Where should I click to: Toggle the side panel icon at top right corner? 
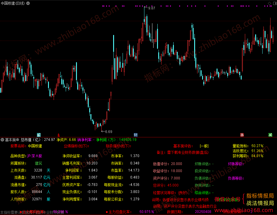(275, 3)
